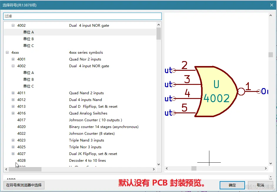Click 'Quad Nand 2 inputs' description
Viewport: 277px width, 192px height.
click(86, 93)
